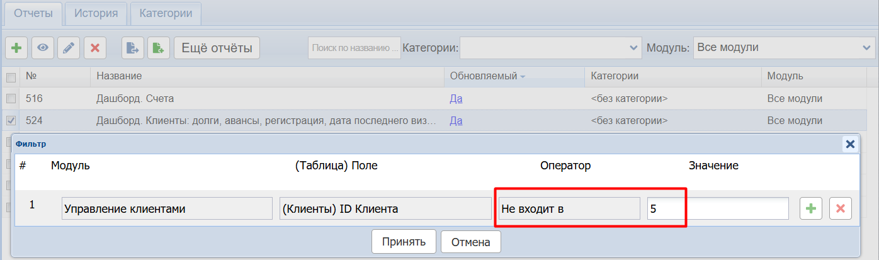The image size is (879, 260).
Task: Switch to the История tab
Action: (96, 13)
